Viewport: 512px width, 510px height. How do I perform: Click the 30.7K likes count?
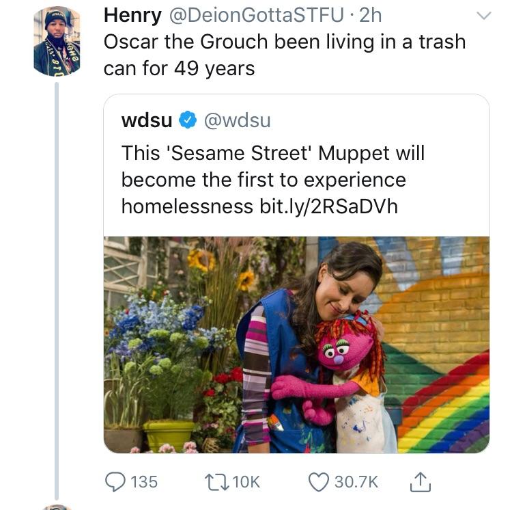pos(356,481)
